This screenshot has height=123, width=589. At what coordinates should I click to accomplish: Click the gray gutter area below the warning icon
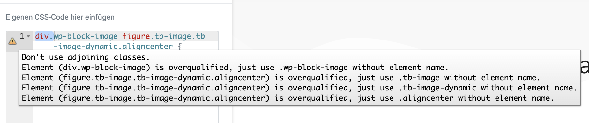coord(19,114)
